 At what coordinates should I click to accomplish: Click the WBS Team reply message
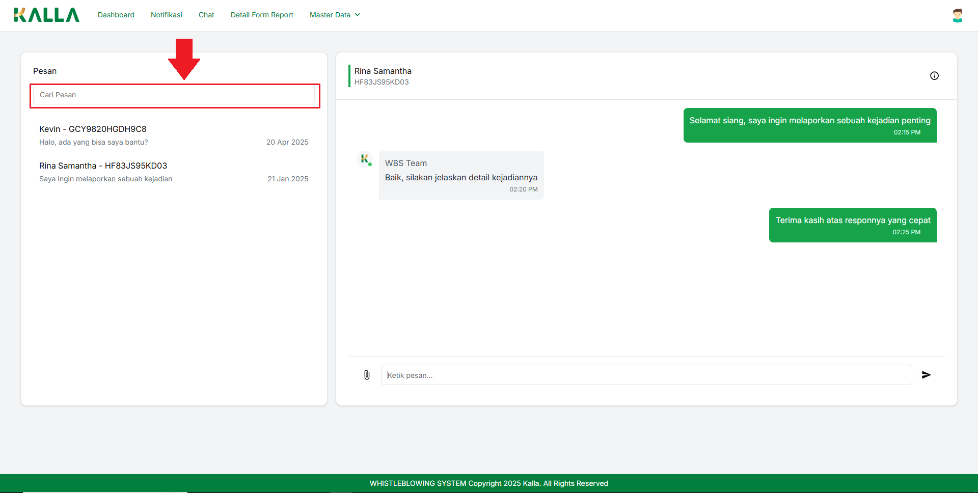[461, 176]
